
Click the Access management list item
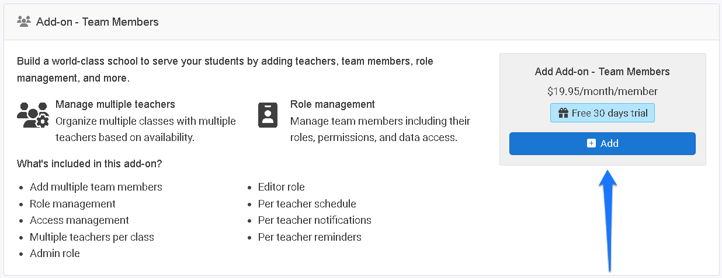click(79, 220)
